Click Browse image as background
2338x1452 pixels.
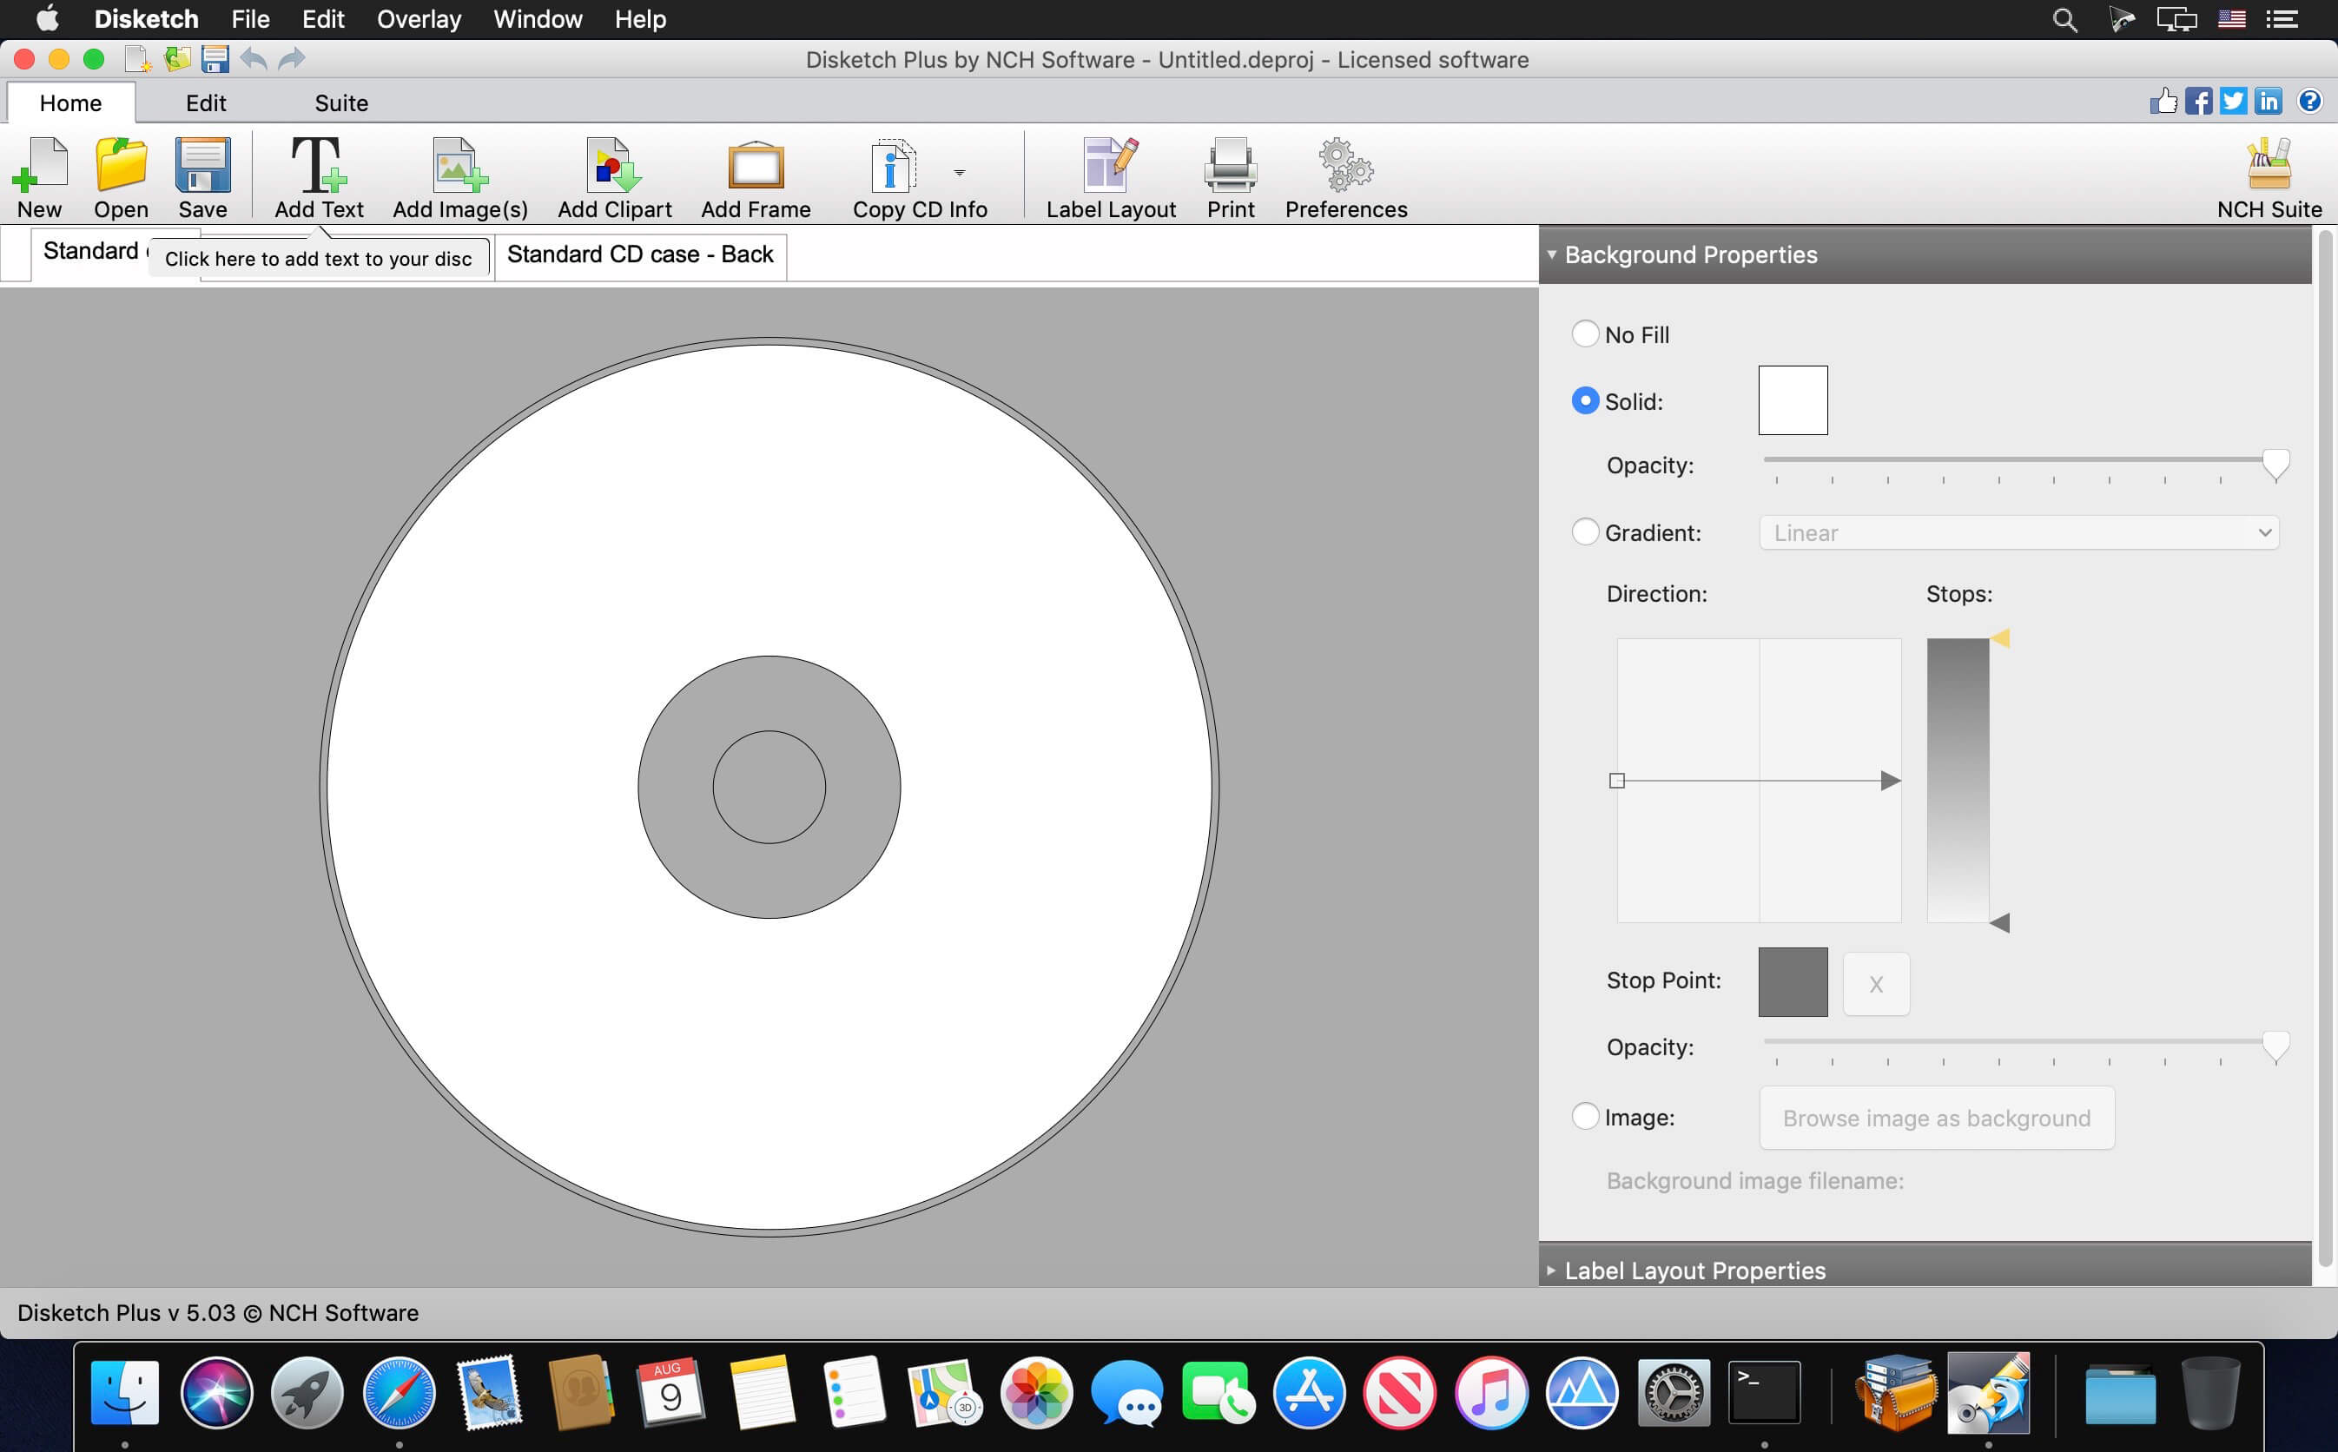pyautogui.click(x=1936, y=1117)
